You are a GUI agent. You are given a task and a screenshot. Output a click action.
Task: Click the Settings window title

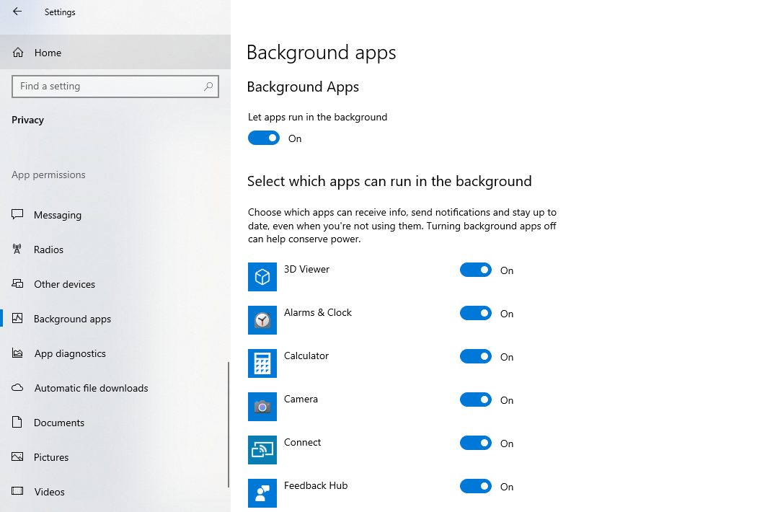[x=60, y=12]
